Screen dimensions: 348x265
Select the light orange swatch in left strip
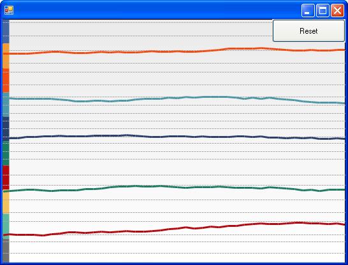(x=6, y=56)
